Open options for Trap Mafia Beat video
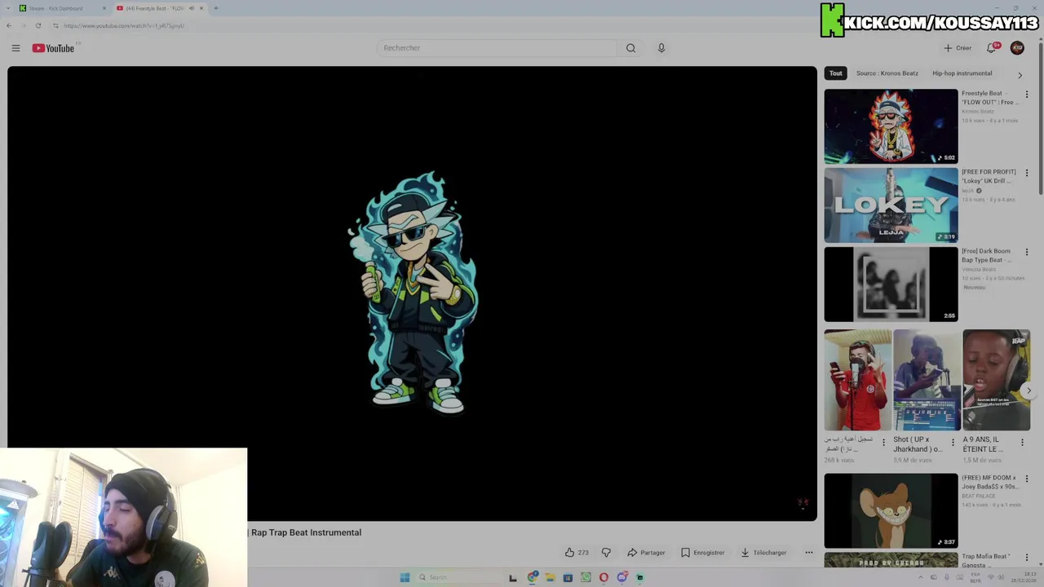Viewport: 1044px width, 587px height. (x=1027, y=558)
